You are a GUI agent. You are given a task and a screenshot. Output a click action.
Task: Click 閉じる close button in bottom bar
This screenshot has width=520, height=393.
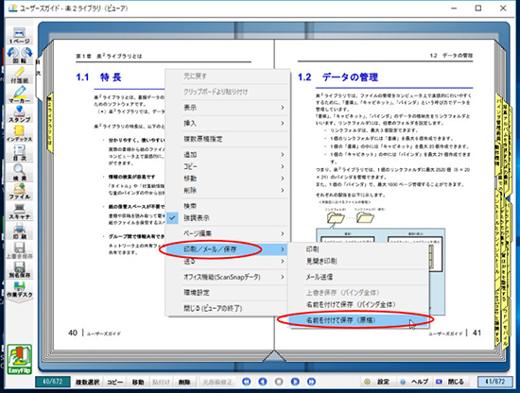point(450,382)
